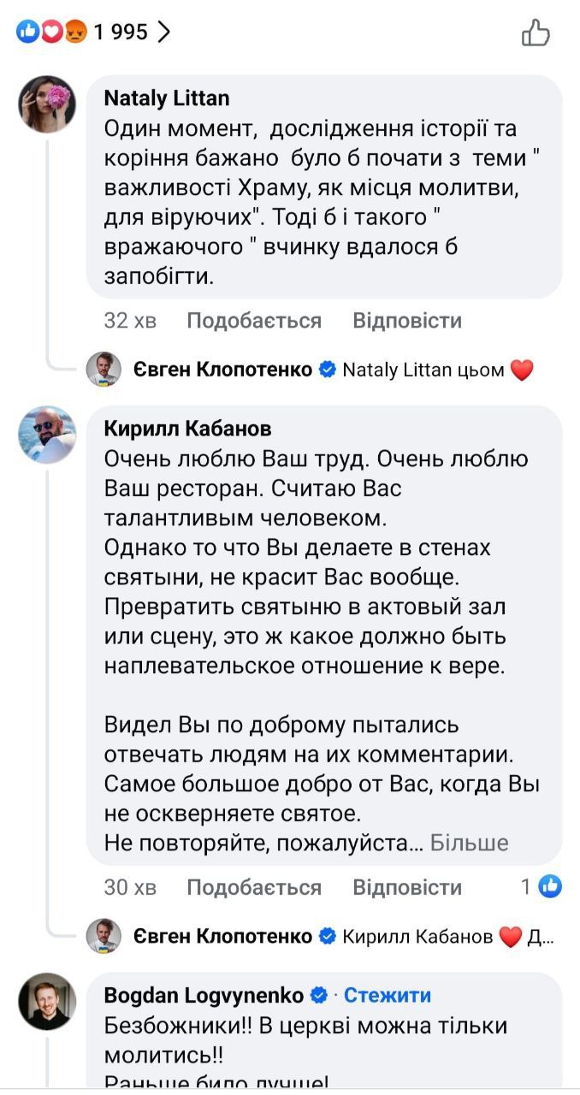This screenshot has height=1095, width=580.
Task: Reply to Nataly Littan's comment via Відповісти
Action: [x=407, y=321]
